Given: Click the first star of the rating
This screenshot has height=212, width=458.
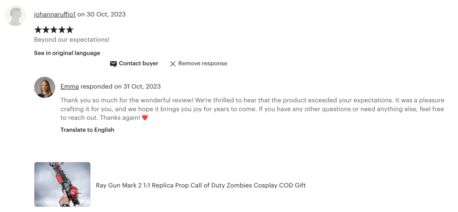Looking at the screenshot, I should (38, 30).
